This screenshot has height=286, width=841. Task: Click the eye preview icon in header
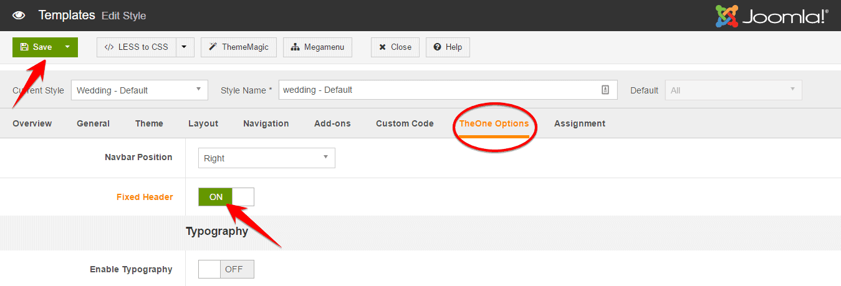point(19,15)
